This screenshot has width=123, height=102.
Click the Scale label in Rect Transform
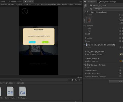[x=88, y=41]
